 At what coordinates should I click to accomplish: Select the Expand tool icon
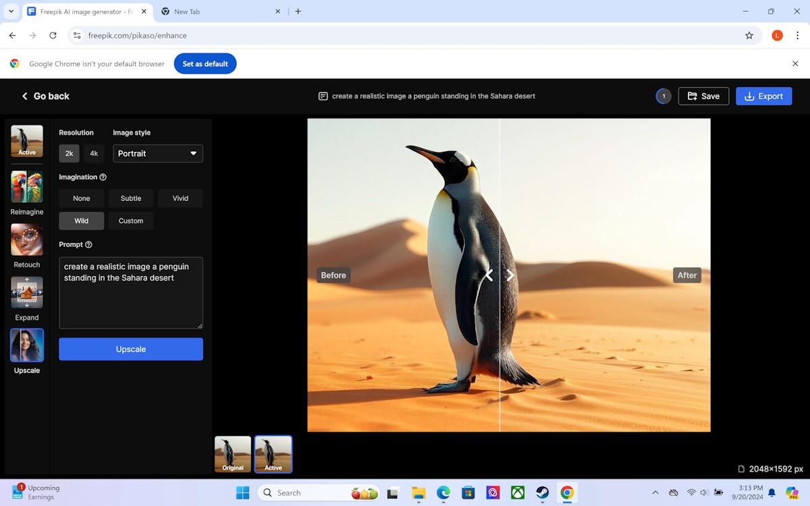[27, 292]
